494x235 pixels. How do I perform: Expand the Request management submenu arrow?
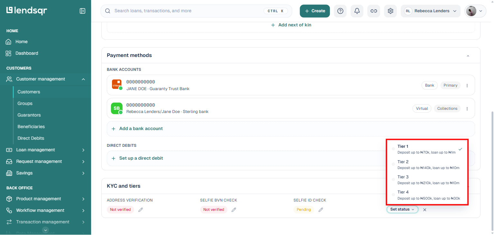click(x=83, y=162)
